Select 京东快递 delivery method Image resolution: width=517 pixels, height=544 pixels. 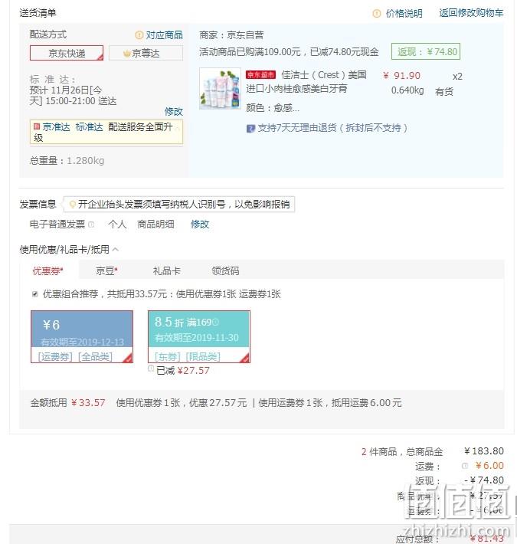point(67,53)
